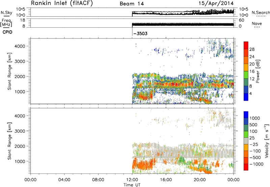Click the CPID value '-3503'
The height and width of the screenshot is (187, 270).
point(140,33)
